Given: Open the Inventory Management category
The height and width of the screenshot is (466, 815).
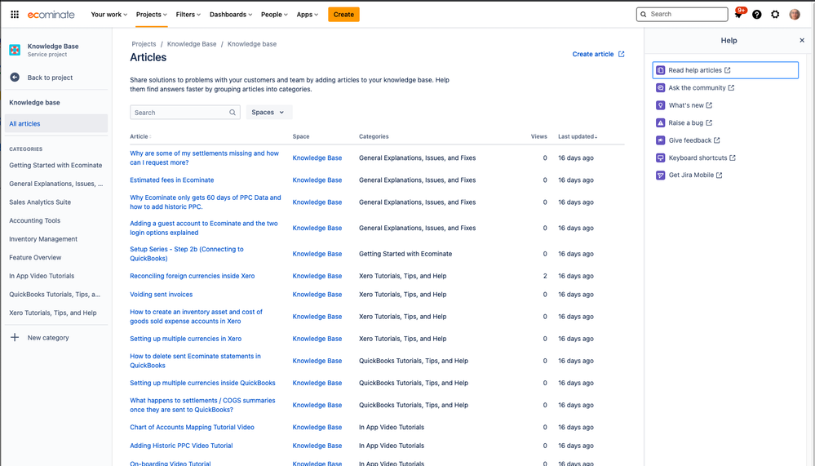Looking at the screenshot, I should point(43,239).
